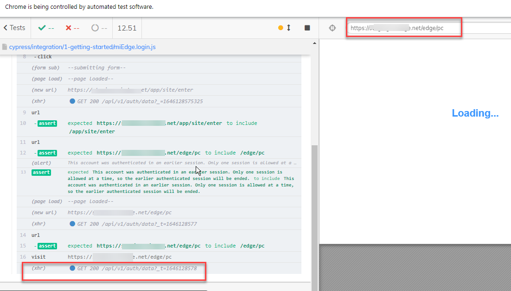Image resolution: width=511 pixels, height=291 pixels.
Task: Select the new url app/site/enter row
Action: [159, 90]
